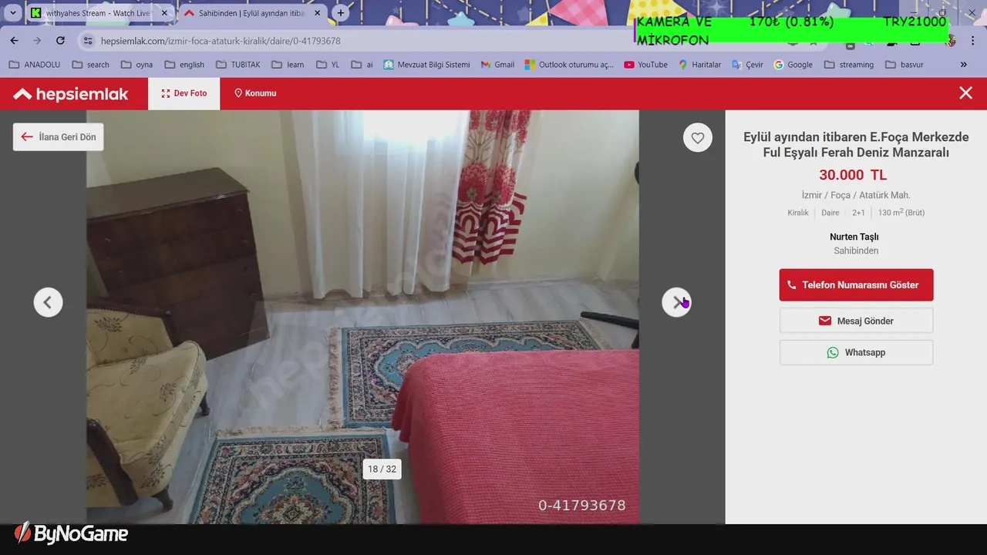Go back with İlana Geri Dön
Viewport: 987px width, 555px height.
tap(59, 137)
